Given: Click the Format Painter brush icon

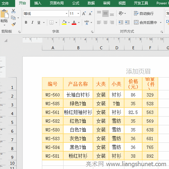Looking at the screenshot, I should click(13, 24).
